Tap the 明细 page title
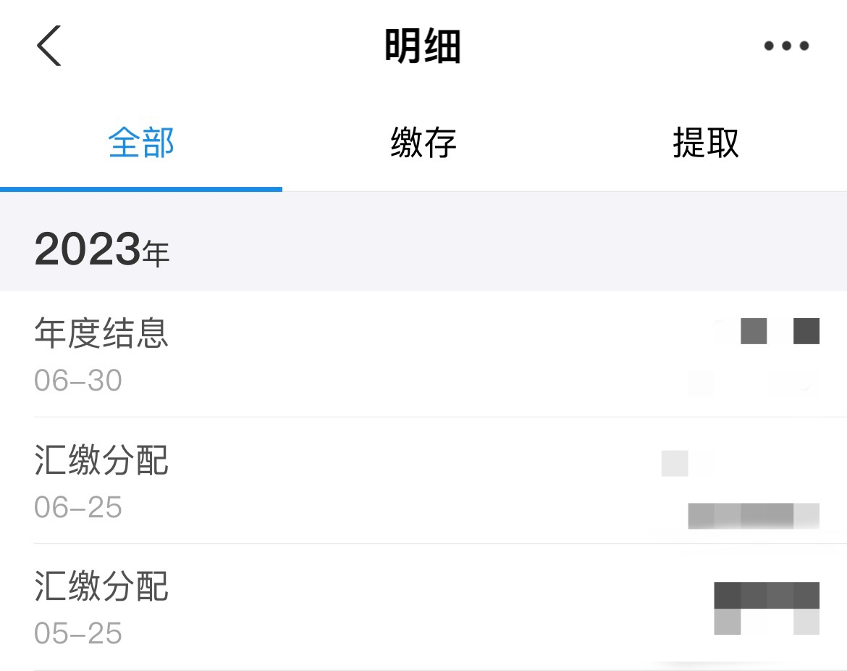847x671 pixels. [423, 46]
